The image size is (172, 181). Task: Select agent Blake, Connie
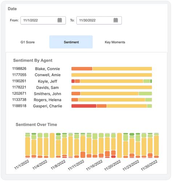tap(48, 69)
